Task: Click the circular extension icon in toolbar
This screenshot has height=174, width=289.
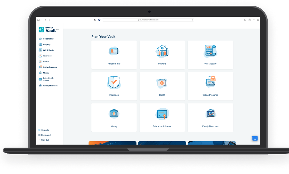Action: pyautogui.click(x=99, y=20)
